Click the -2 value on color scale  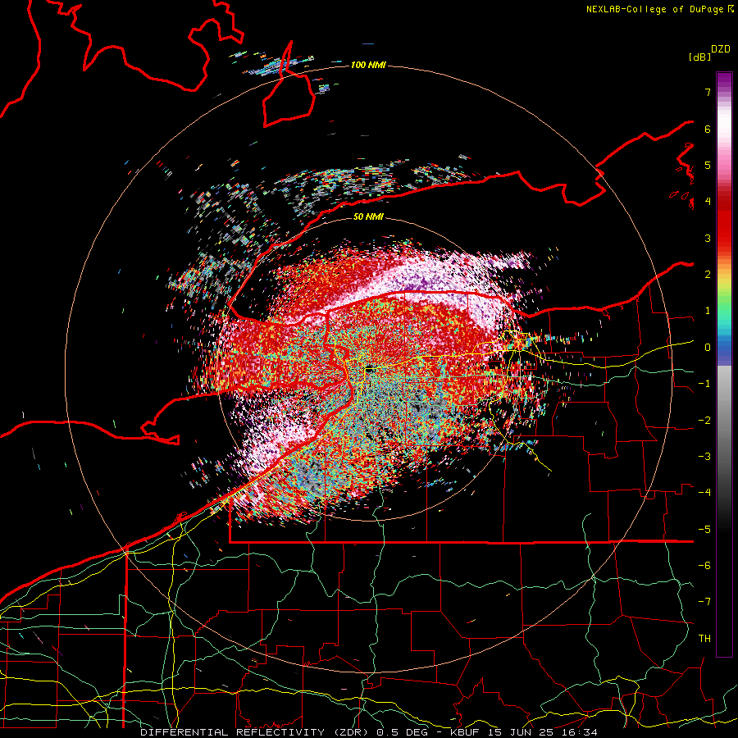(x=704, y=421)
